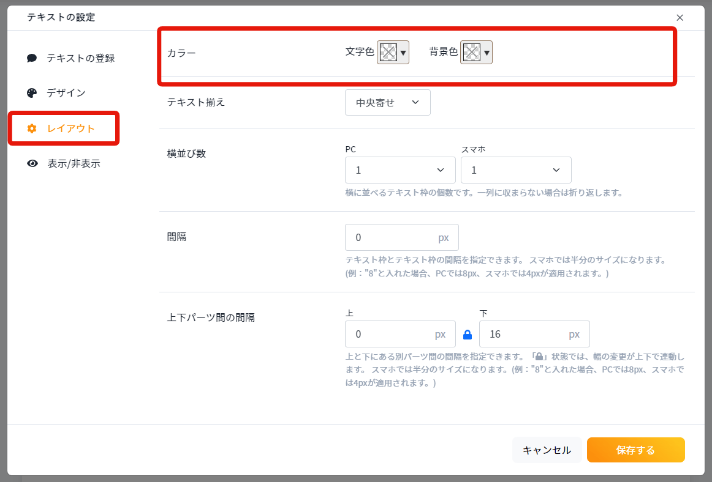The image size is (712, 482).
Task: Click the orange 保存する button
Action: pos(635,450)
